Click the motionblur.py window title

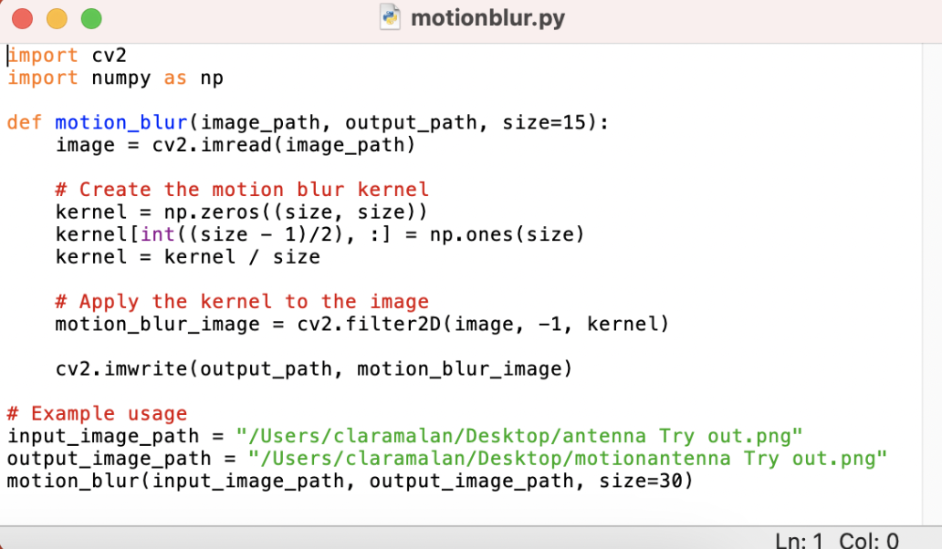tap(487, 18)
